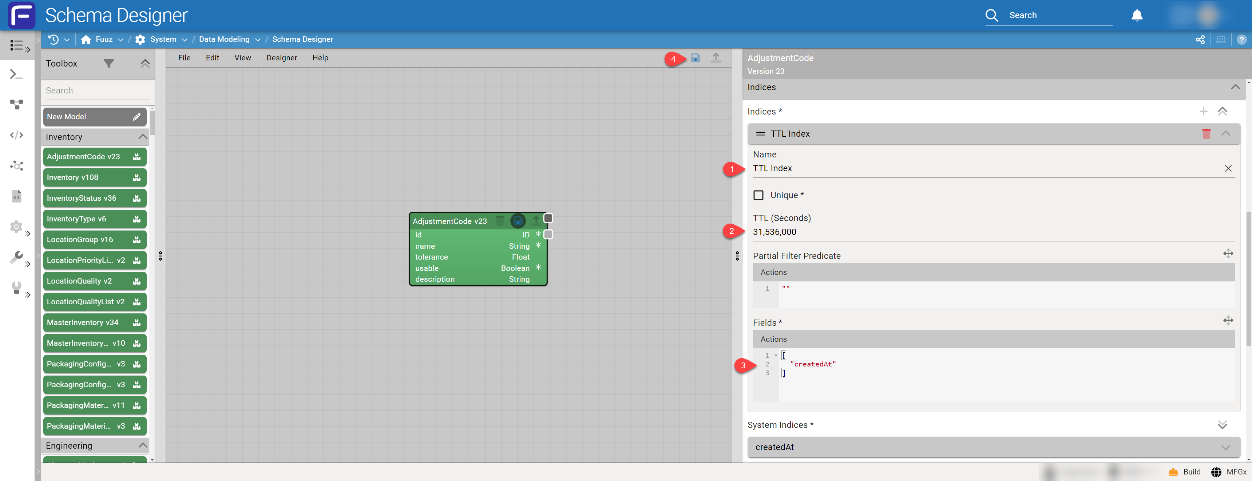Click the "createdAt" text in Fields editor
This screenshot has width=1252, height=481.
[813, 364]
